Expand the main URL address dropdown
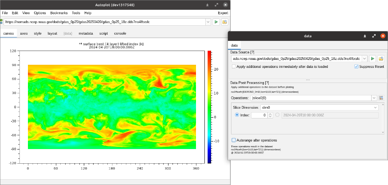The height and width of the screenshot is (185, 388). [208, 22]
